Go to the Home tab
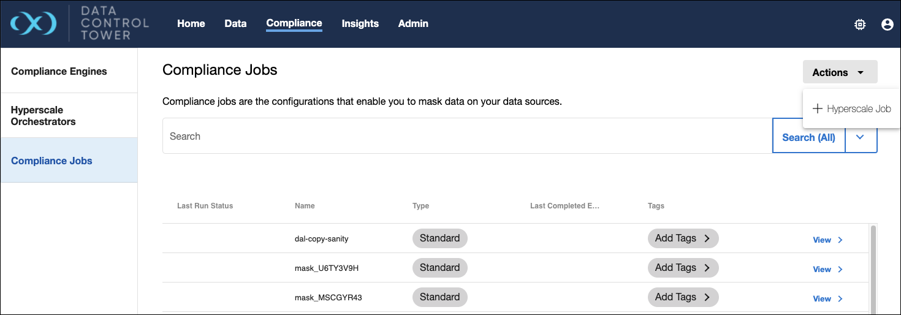Image resolution: width=901 pixels, height=315 pixels. coord(191,23)
